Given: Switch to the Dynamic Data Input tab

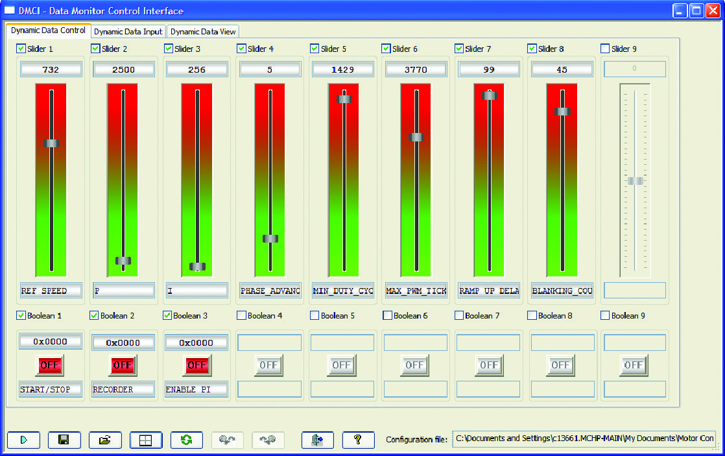Looking at the screenshot, I should (x=128, y=31).
